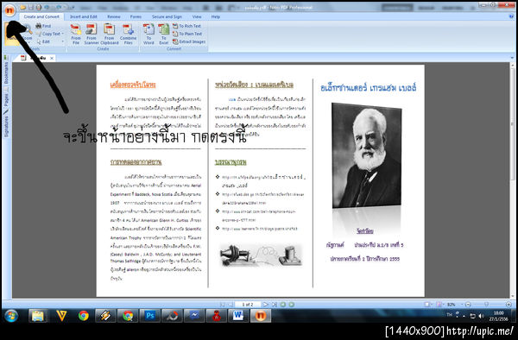The image size is (518, 340).
Task: Open the Review ribbon tab
Action: 114,16
